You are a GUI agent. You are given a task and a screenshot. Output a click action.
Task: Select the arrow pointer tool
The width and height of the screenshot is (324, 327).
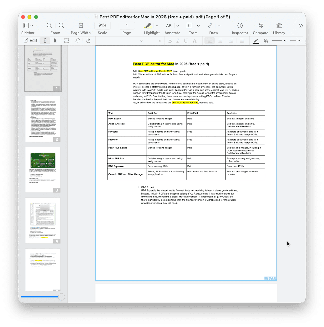[55, 41]
